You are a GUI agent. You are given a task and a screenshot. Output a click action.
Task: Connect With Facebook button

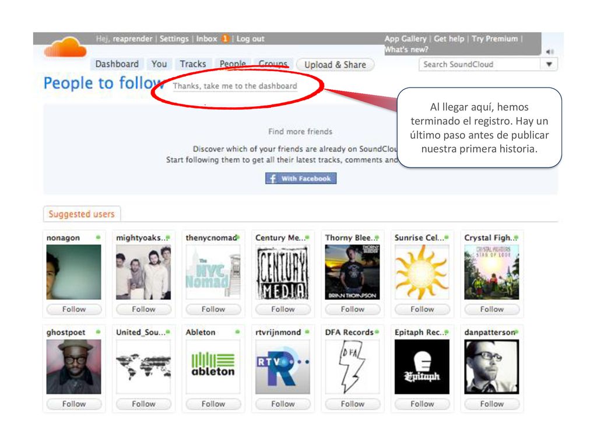301,178
